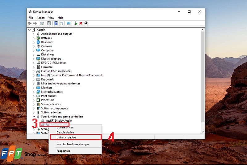Expand the Software devices chevron
Screen dimensions: 247x165
pyautogui.click(x=34, y=113)
